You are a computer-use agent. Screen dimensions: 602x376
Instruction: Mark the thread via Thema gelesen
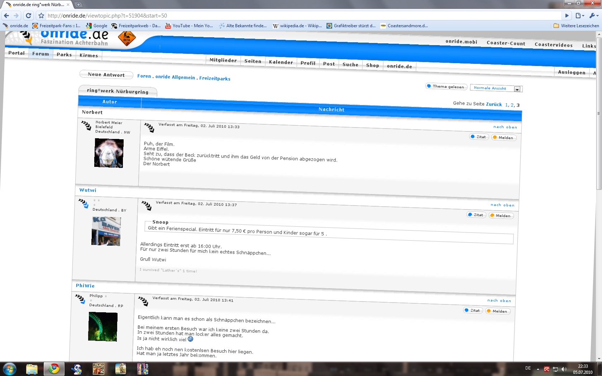pyautogui.click(x=446, y=86)
